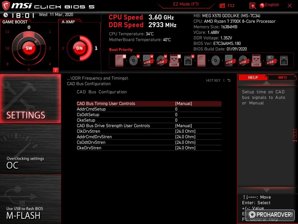Click the HOT KEY label
The image size is (298, 224).
pyautogui.click(x=213, y=80)
